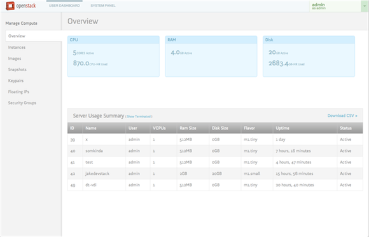
Task: Click the Download CSV link
Action: pyautogui.click(x=342, y=116)
